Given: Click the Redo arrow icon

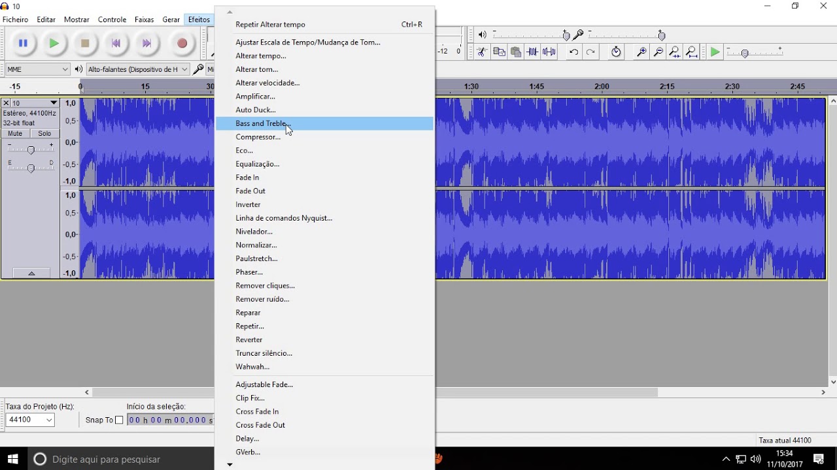Looking at the screenshot, I should (x=590, y=52).
